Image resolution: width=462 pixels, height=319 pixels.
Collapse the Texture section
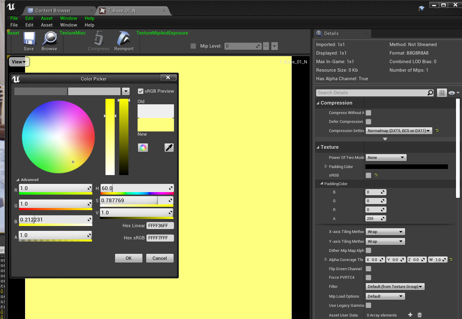[318, 147]
